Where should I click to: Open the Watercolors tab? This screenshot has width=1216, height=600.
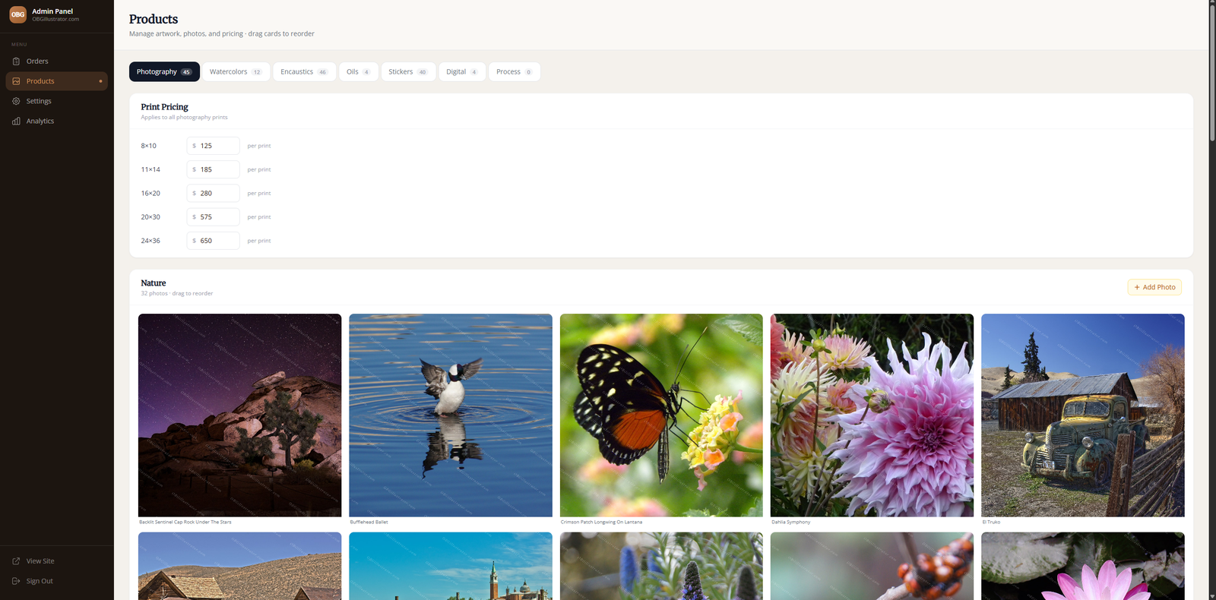point(236,71)
